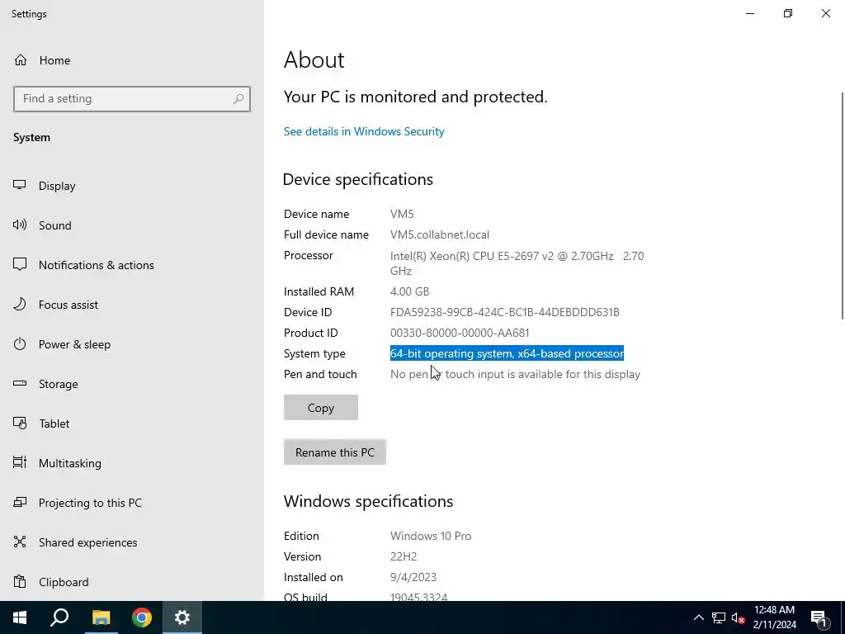
Task: Open File Explorer from the taskbar
Action: 101,617
